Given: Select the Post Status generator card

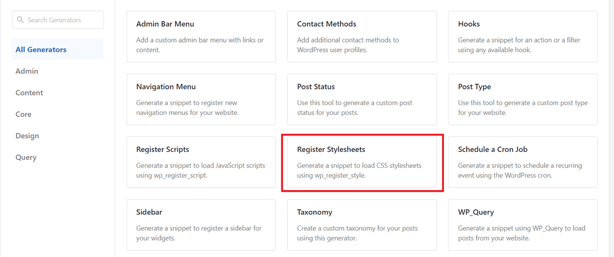Looking at the screenshot, I should [x=362, y=99].
